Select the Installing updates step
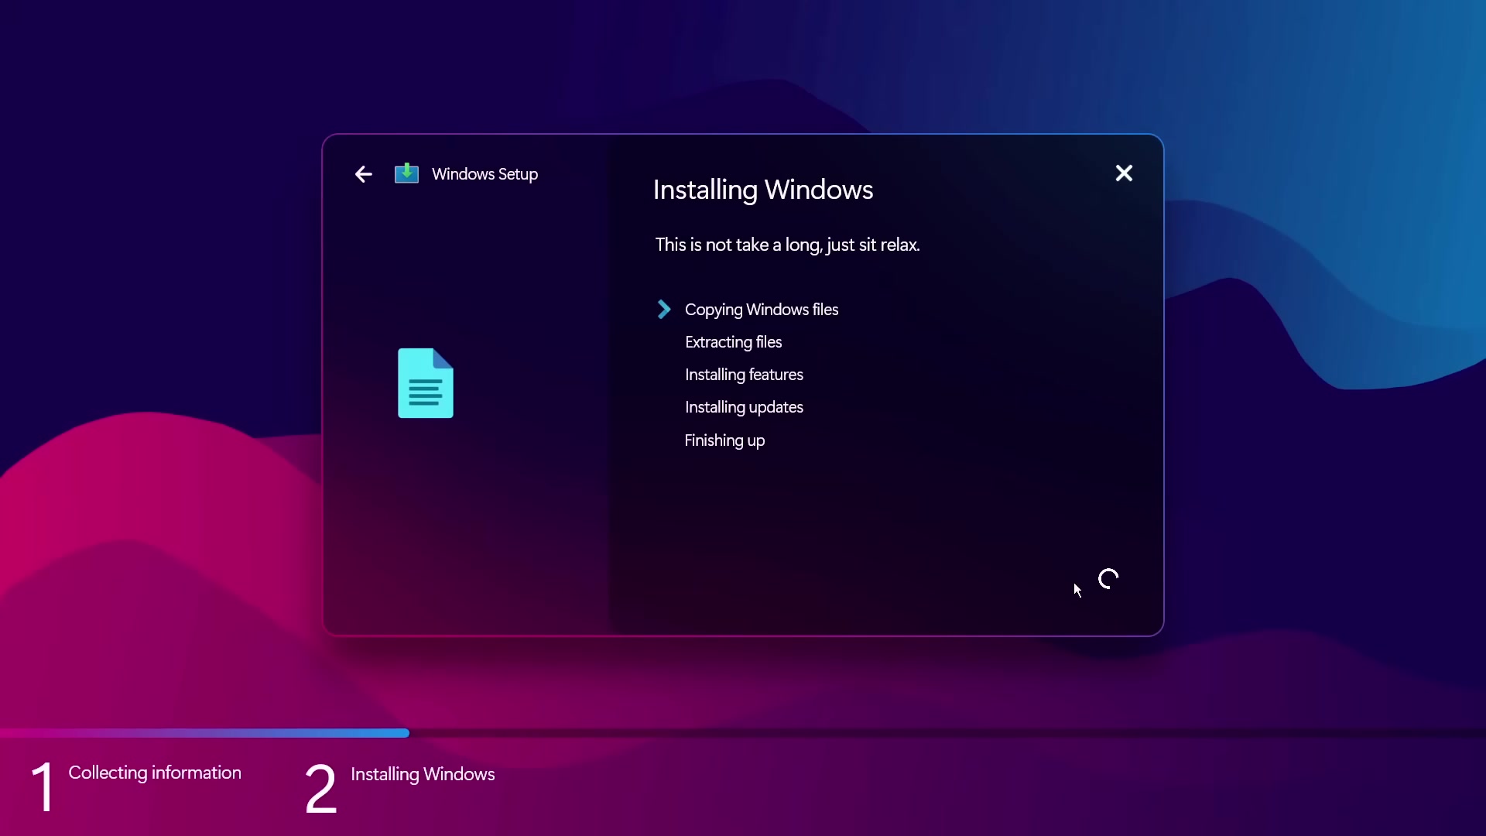The height and width of the screenshot is (836, 1486). [x=744, y=407]
